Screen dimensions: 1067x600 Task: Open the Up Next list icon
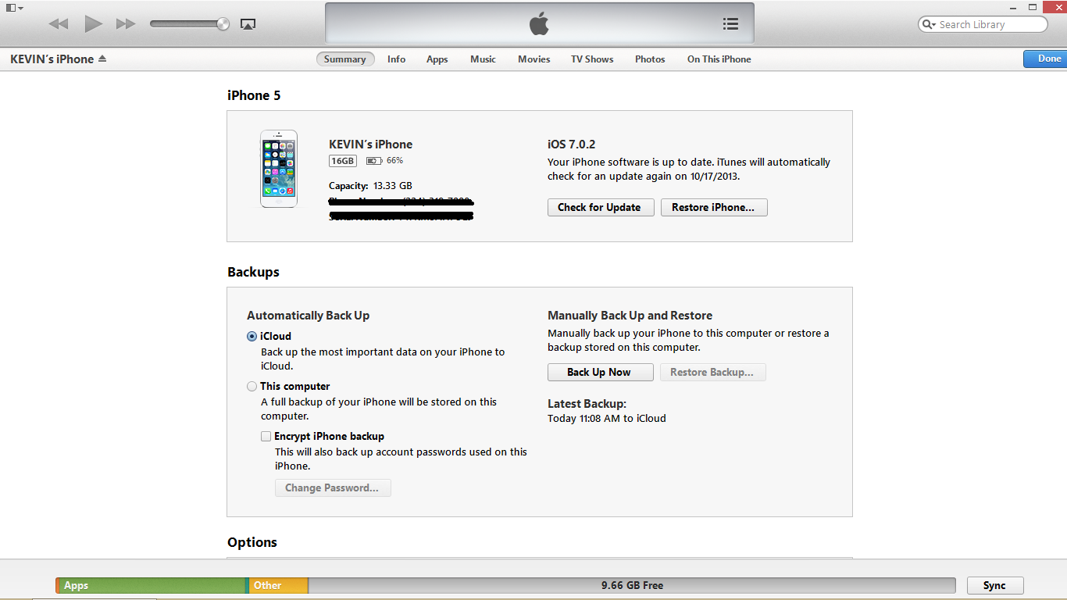click(x=730, y=23)
